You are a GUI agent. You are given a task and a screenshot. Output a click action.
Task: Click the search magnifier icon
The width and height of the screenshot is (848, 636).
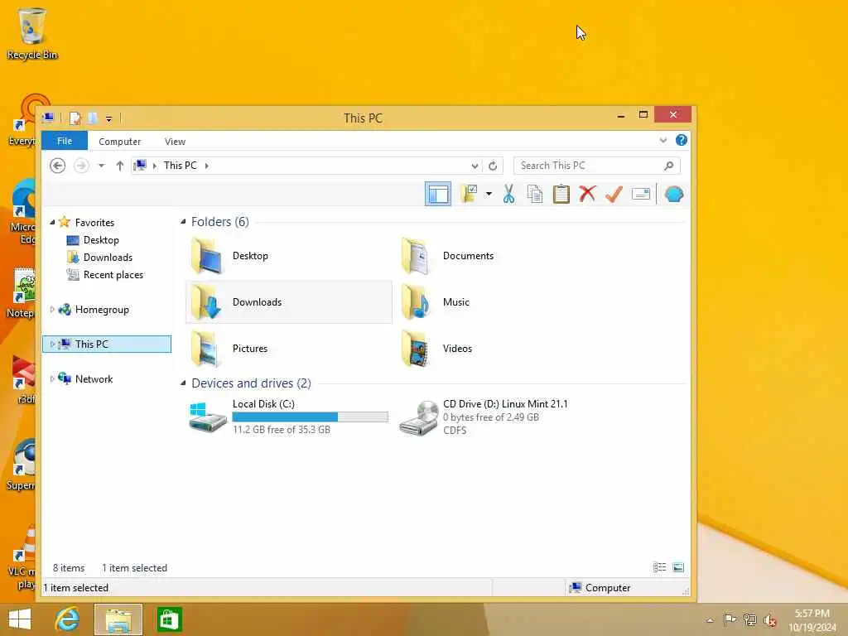(669, 166)
